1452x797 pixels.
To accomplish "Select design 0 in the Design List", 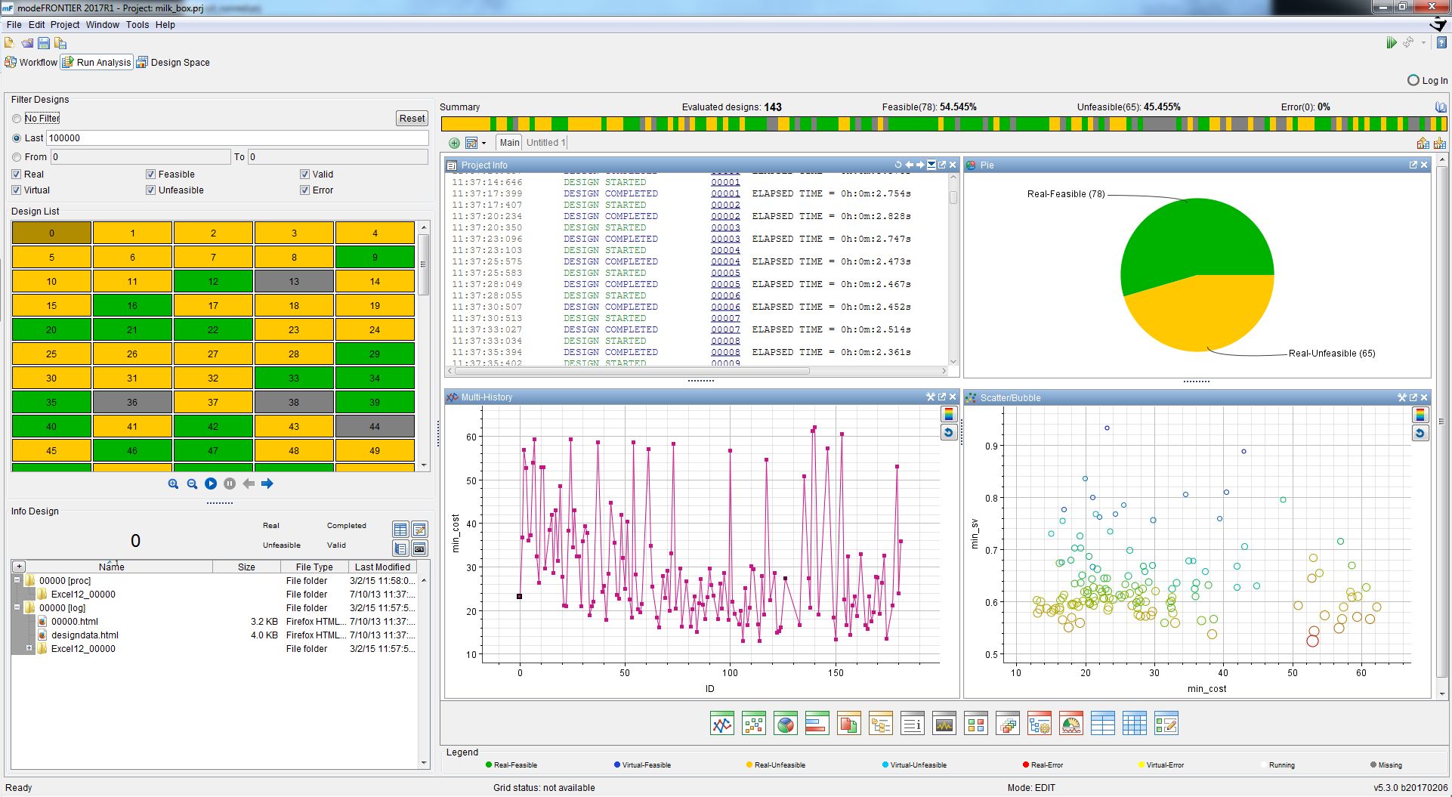I will (51, 233).
